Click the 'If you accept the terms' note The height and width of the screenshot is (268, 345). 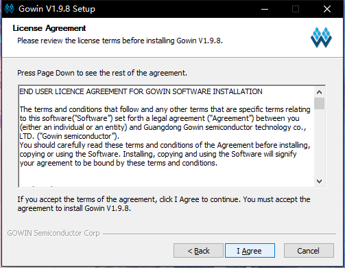[x=164, y=204]
